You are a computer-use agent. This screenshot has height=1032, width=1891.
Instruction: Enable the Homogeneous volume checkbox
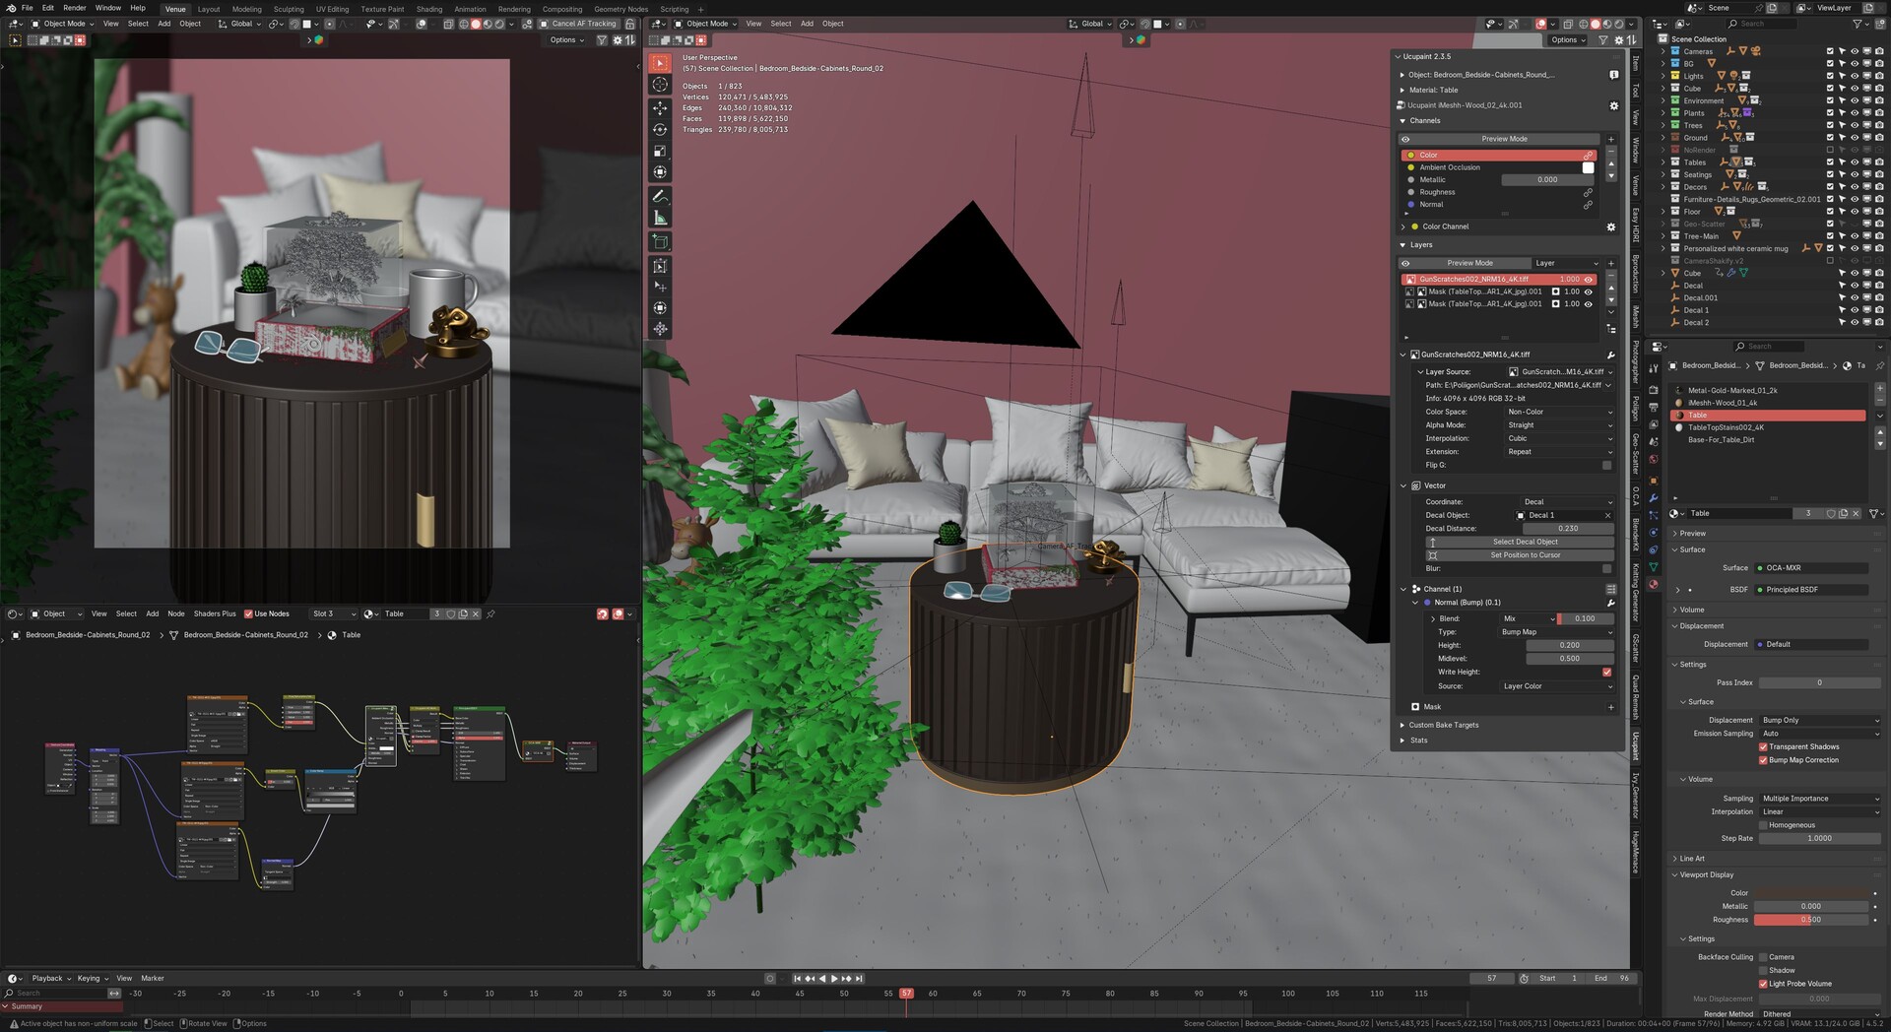tap(1763, 825)
